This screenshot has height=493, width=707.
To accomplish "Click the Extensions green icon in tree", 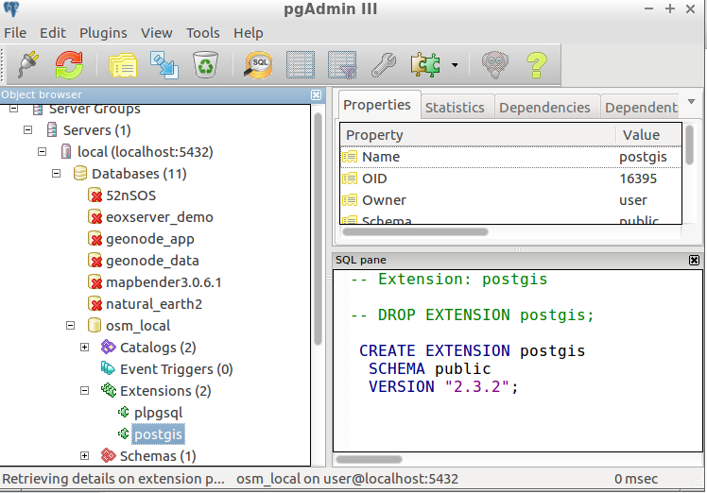I will pos(108,390).
